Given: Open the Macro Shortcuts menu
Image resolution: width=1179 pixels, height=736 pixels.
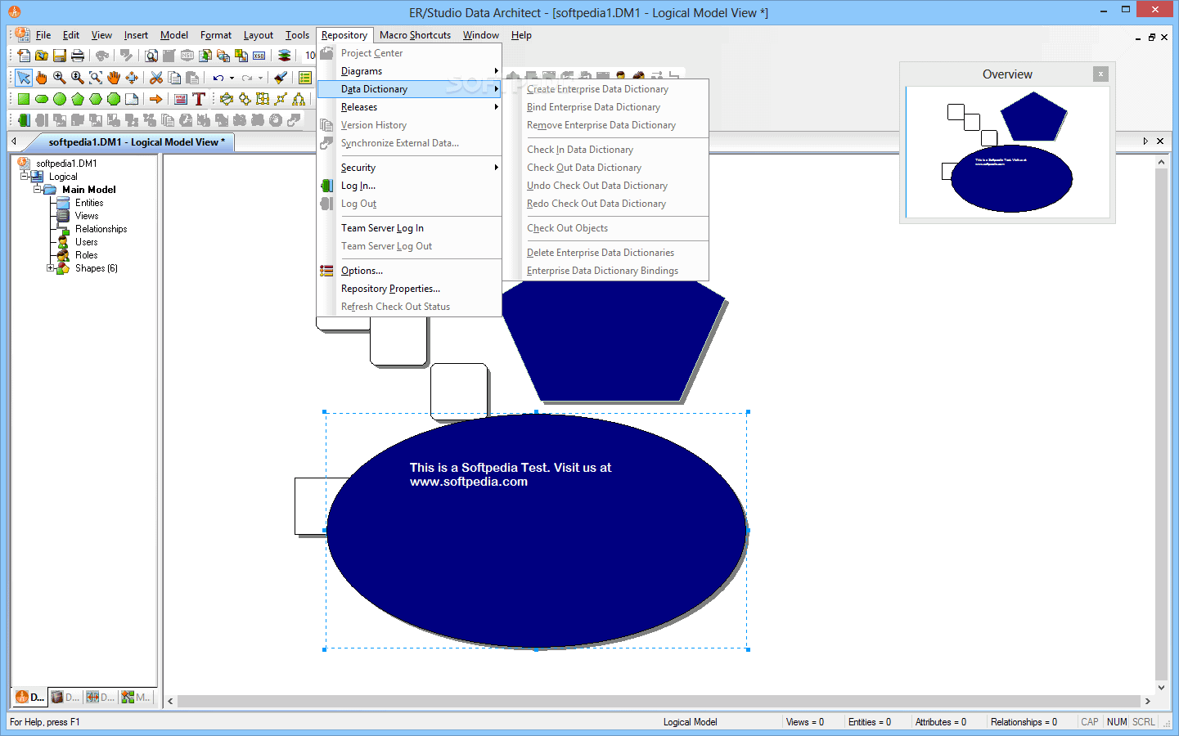Looking at the screenshot, I should (415, 35).
